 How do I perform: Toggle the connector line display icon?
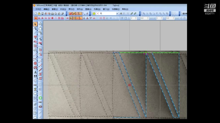click(x=84, y=14)
